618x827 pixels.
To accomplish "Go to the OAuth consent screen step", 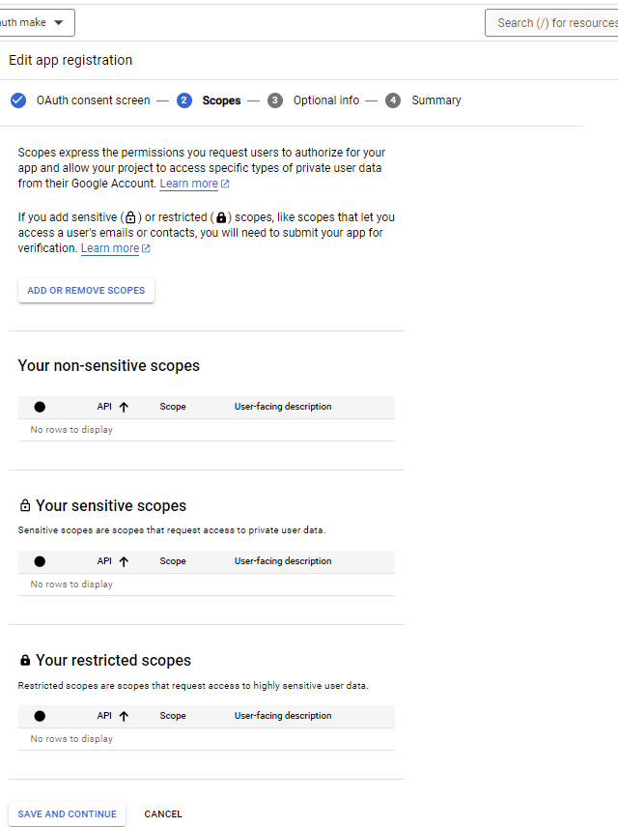I will pos(93,100).
